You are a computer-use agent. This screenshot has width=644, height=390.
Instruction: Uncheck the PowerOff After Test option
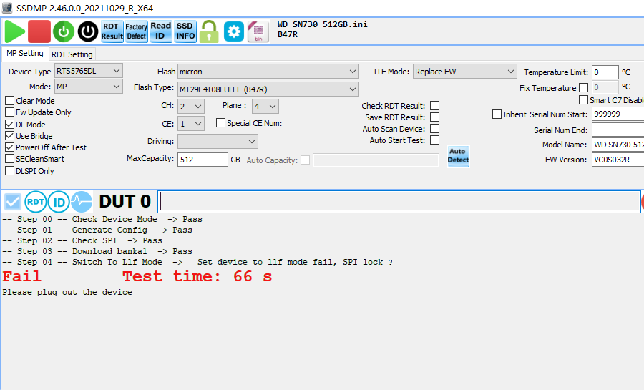pos(10,147)
